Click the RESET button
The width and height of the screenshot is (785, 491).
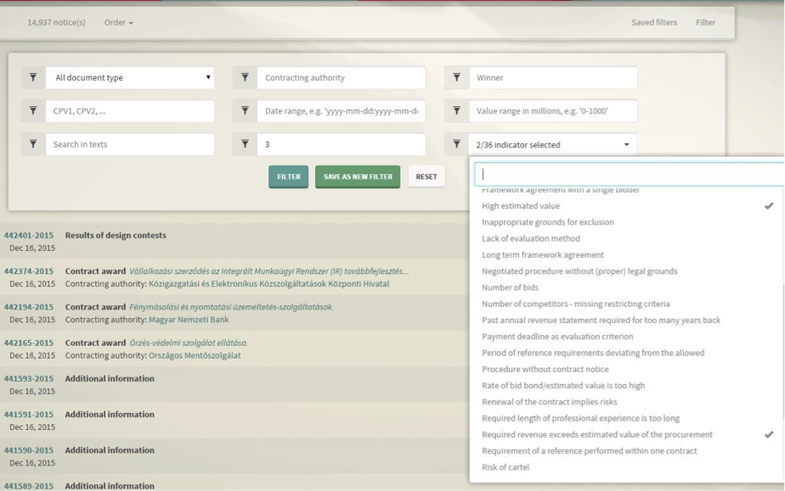coord(426,177)
